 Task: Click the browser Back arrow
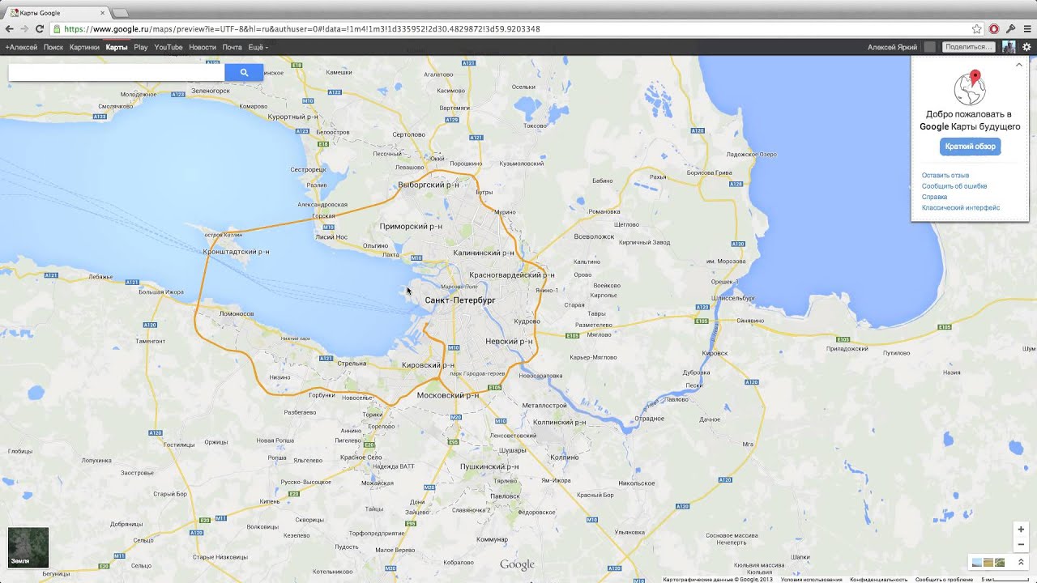point(9,28)
